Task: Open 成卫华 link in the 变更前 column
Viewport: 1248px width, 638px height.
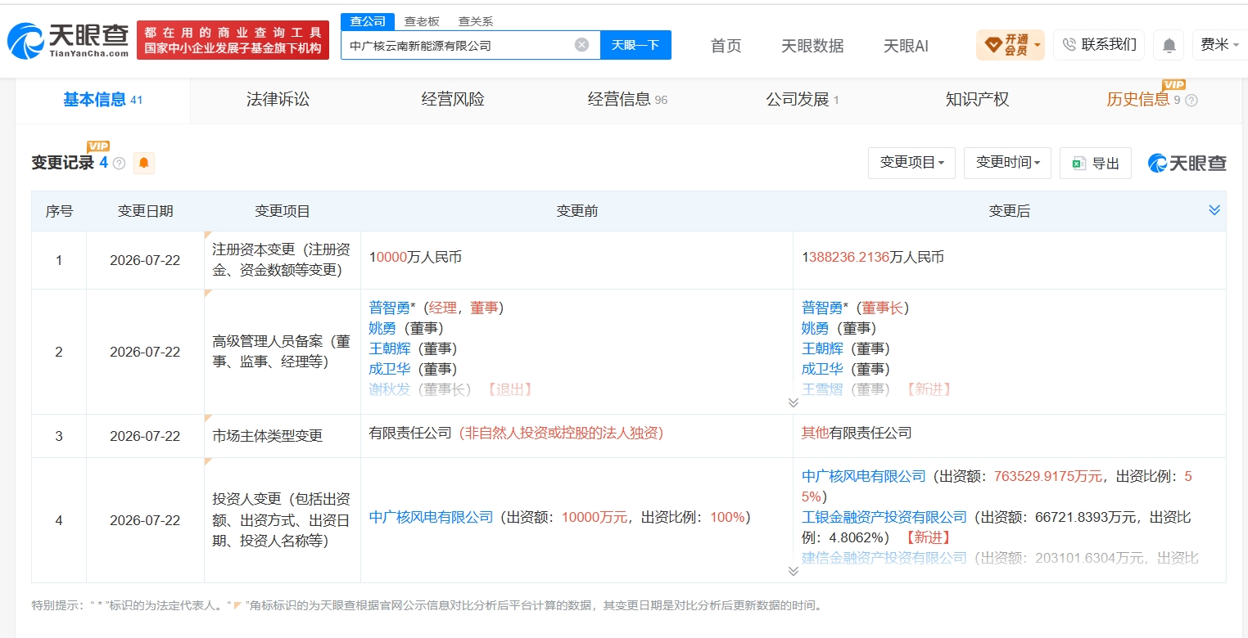Action: 390,370
